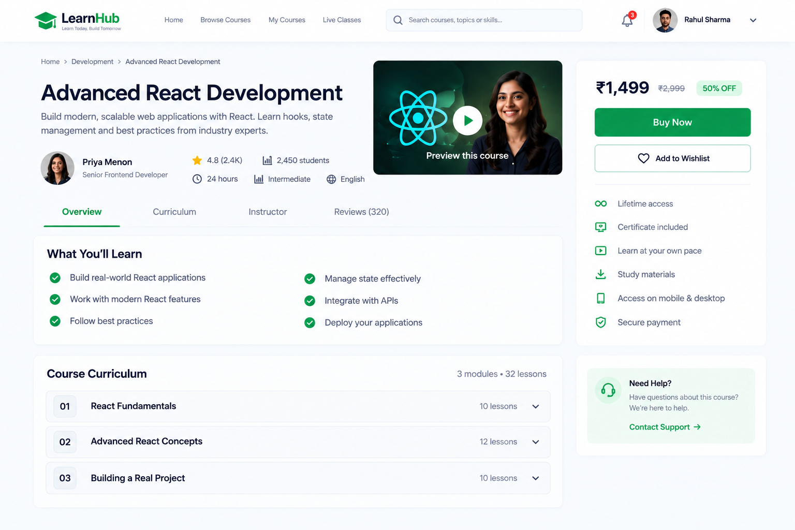Click the 50% OFF badge
Viewport: 795px width, 530px height.
coord(719,89)
